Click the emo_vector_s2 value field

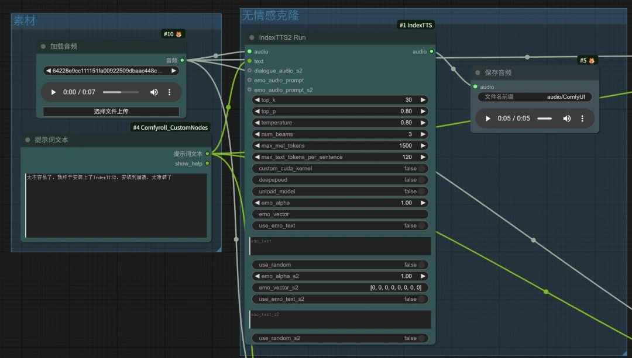pyautogui.click(x=340, y=287)
